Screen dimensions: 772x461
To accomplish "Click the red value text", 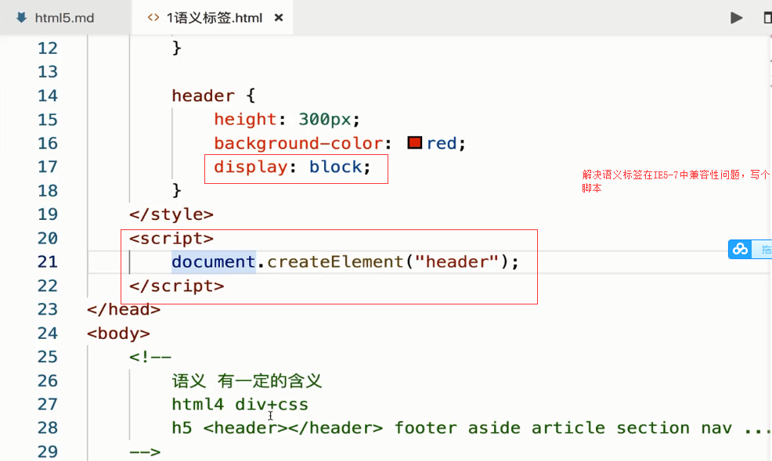I will [442, 143].
